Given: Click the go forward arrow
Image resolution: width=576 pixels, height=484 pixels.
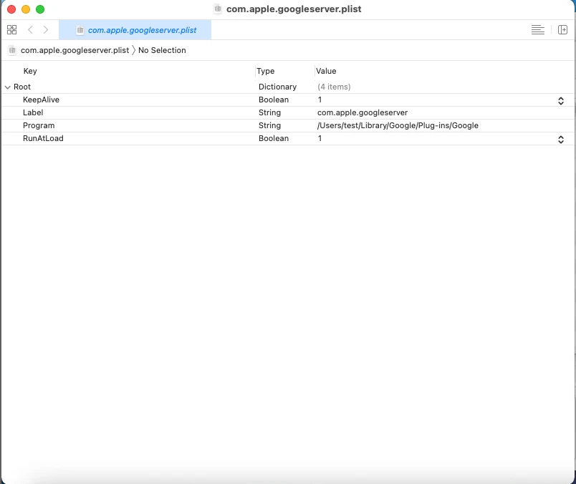Looking at the screenshot, I should pyautogui.click(x=46, y=30).
